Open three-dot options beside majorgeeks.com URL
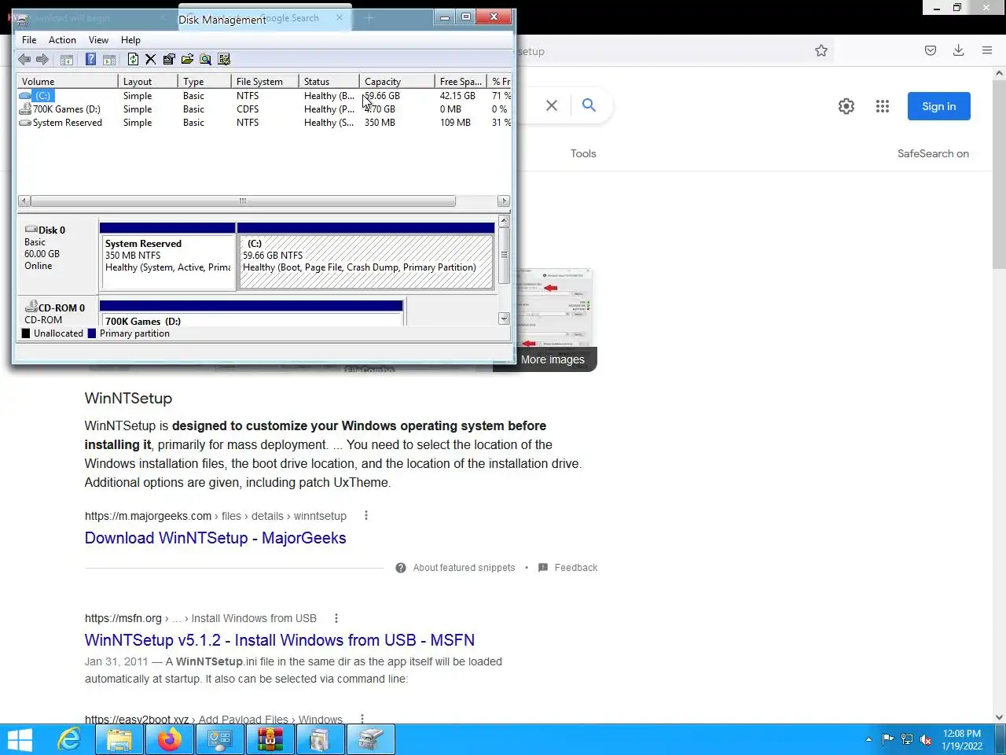 (366, 516)
